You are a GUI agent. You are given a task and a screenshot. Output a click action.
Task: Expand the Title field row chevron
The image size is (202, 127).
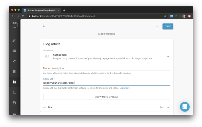[168, 107]
